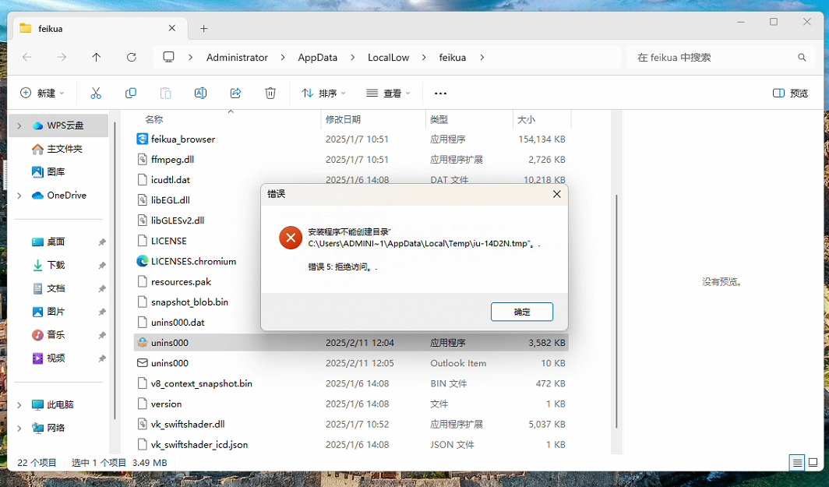
Task: Expand the OneDrive tree node
Action: point(19,196)
